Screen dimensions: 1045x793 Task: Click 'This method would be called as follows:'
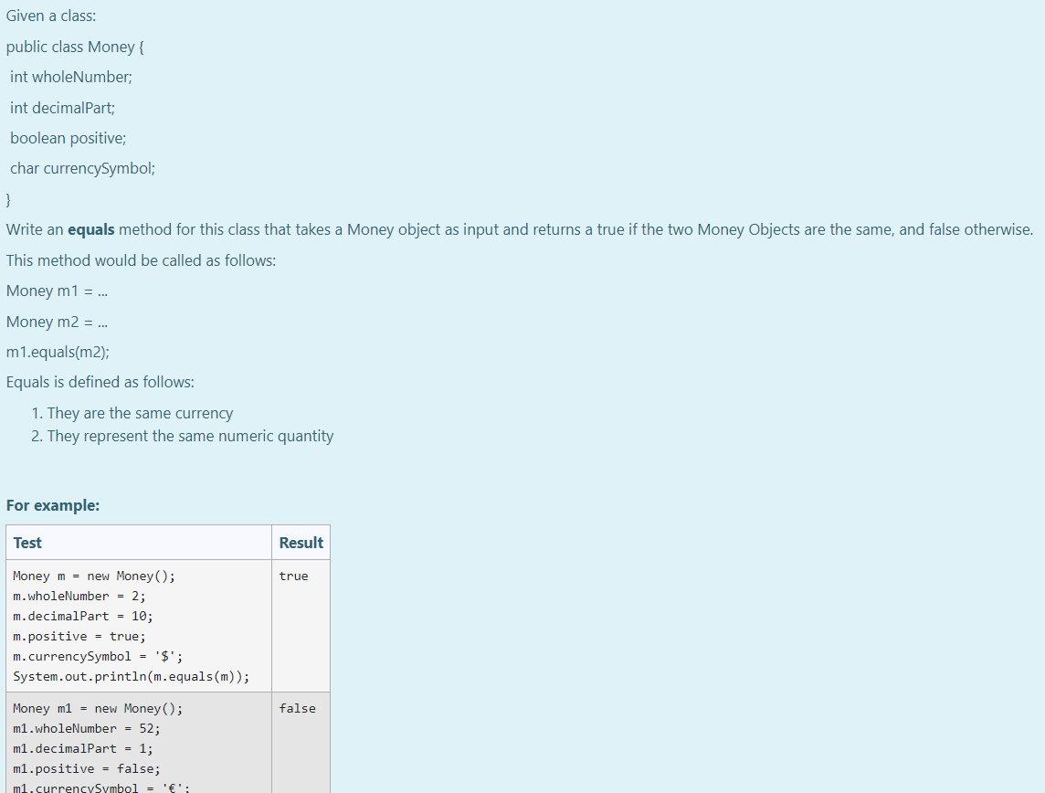(x=141, y=260)
